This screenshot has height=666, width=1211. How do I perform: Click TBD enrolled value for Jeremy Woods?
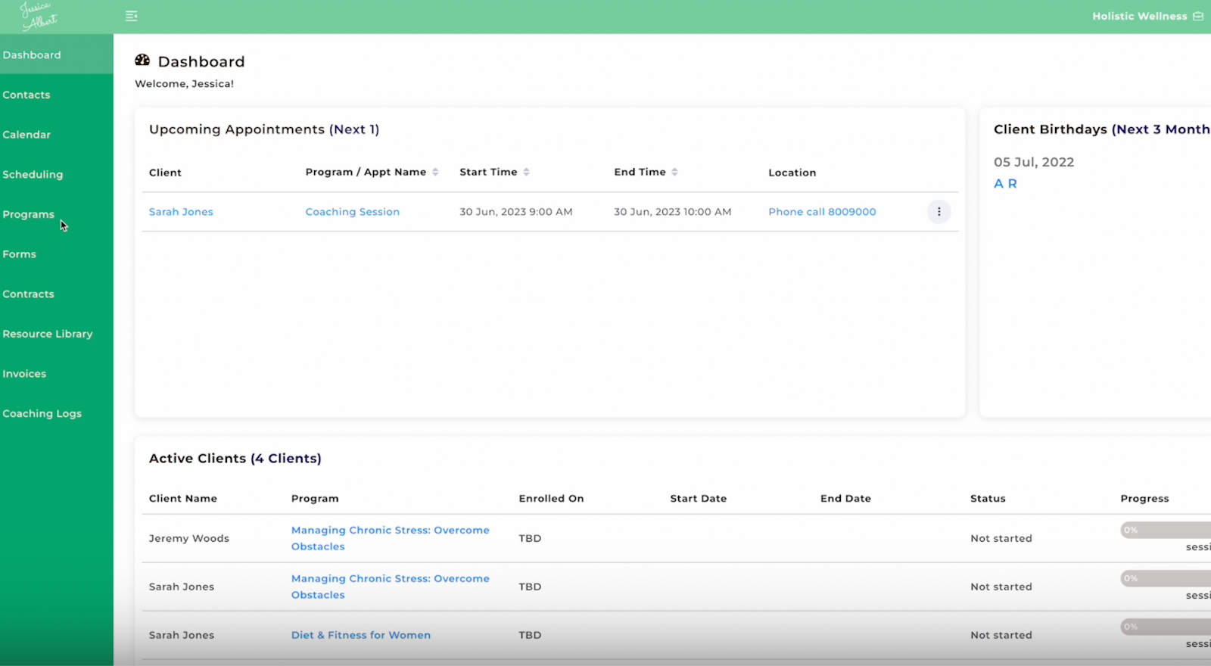[x=530, y=539]
